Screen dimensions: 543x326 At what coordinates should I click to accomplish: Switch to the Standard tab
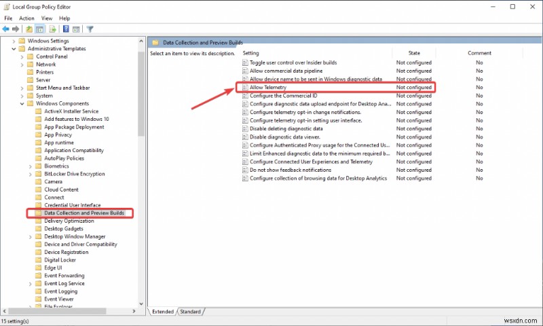(x=190, y=312)
